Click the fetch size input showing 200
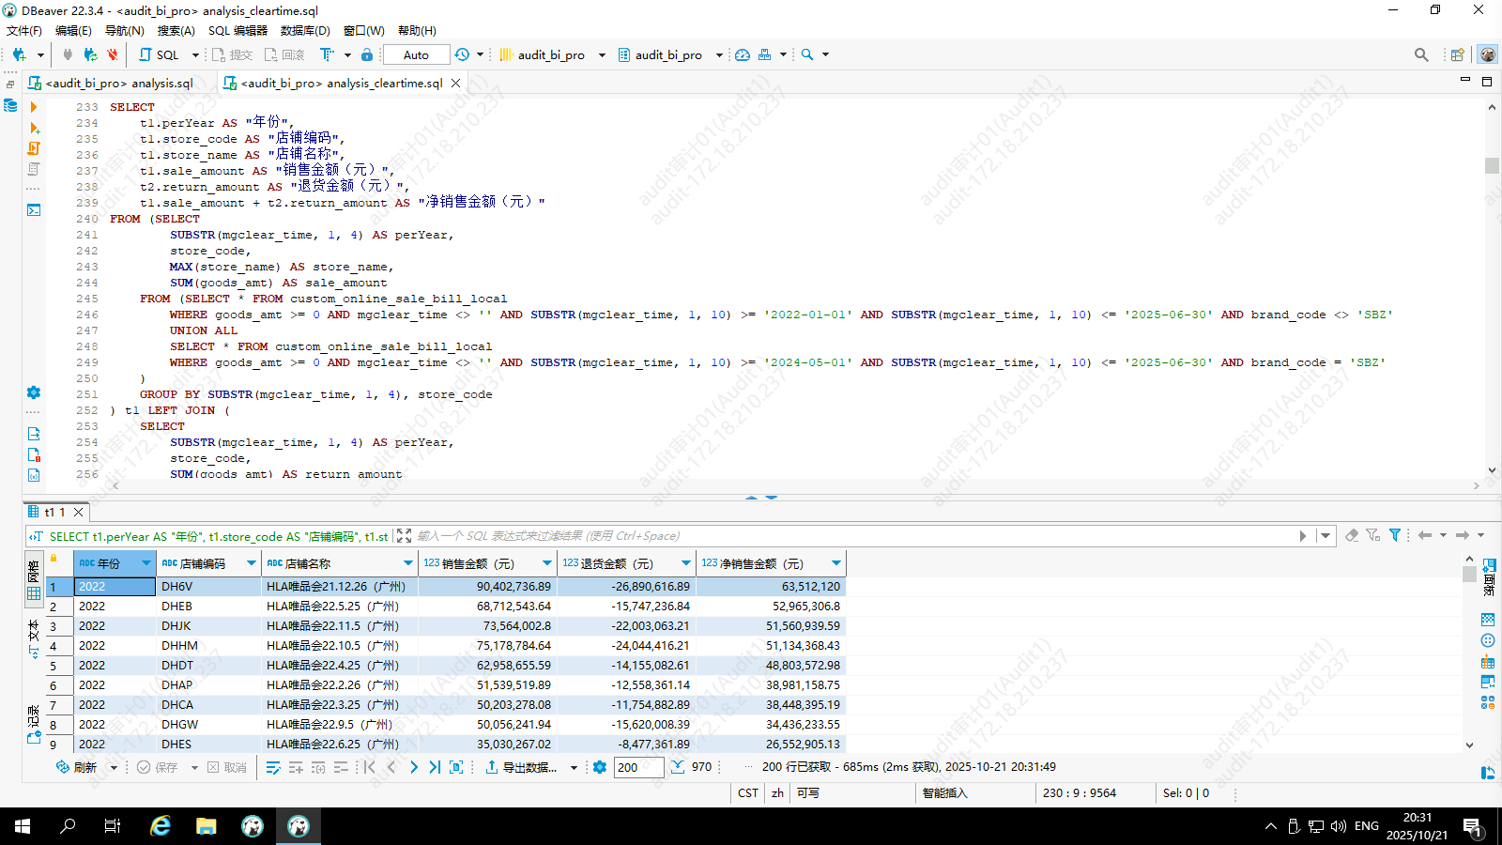The width and height of the screenshot is (1502, 845). coord(637,767)
